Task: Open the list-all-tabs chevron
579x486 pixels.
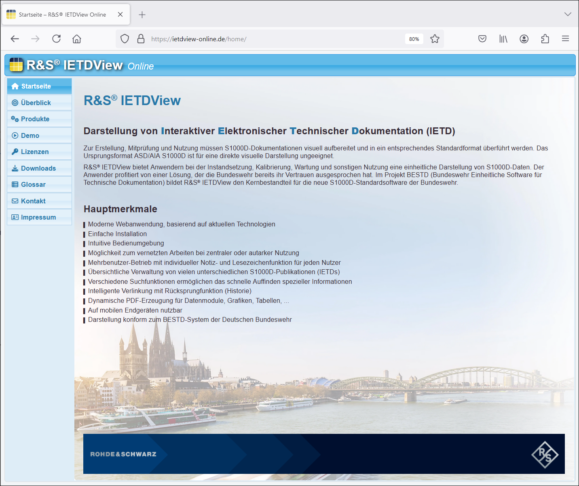Action: point(568,14)
